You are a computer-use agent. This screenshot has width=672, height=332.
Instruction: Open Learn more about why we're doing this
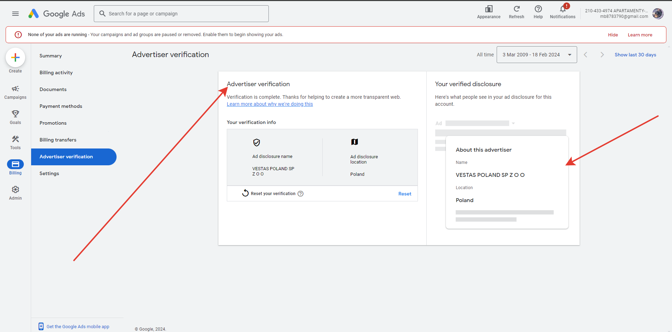[270, 104]
